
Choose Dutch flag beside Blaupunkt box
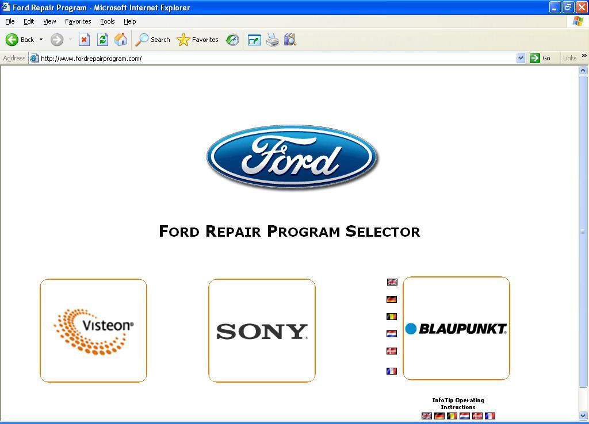click(x=392, y=334)
